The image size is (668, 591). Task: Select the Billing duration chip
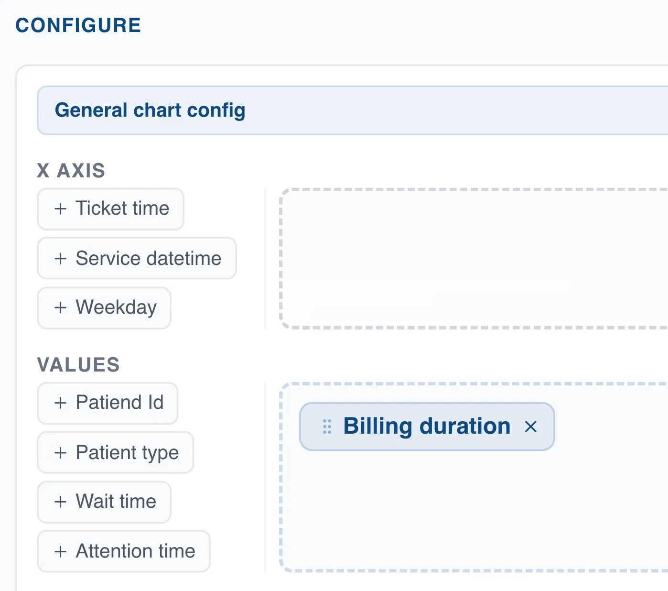[x=426, y=426]
